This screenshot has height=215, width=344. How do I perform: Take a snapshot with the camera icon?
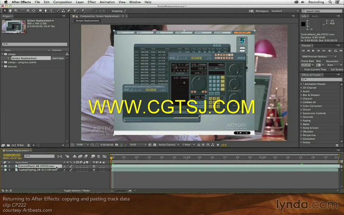117,145
